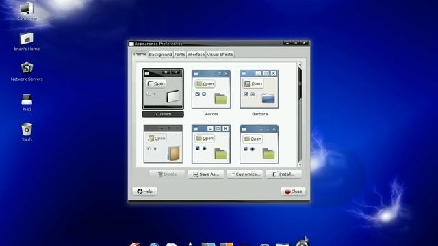Select the PHD drive icon

[27, 99]
